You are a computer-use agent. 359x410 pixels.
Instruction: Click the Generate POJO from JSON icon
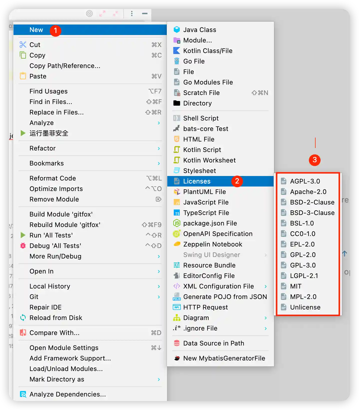click(177, 297)
